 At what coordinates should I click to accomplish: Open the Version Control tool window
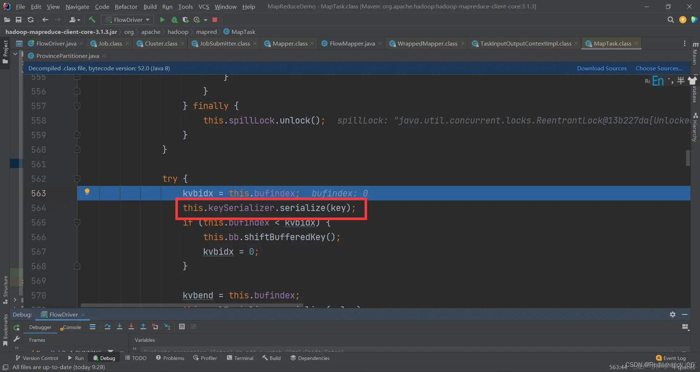[x=37, y=358]
